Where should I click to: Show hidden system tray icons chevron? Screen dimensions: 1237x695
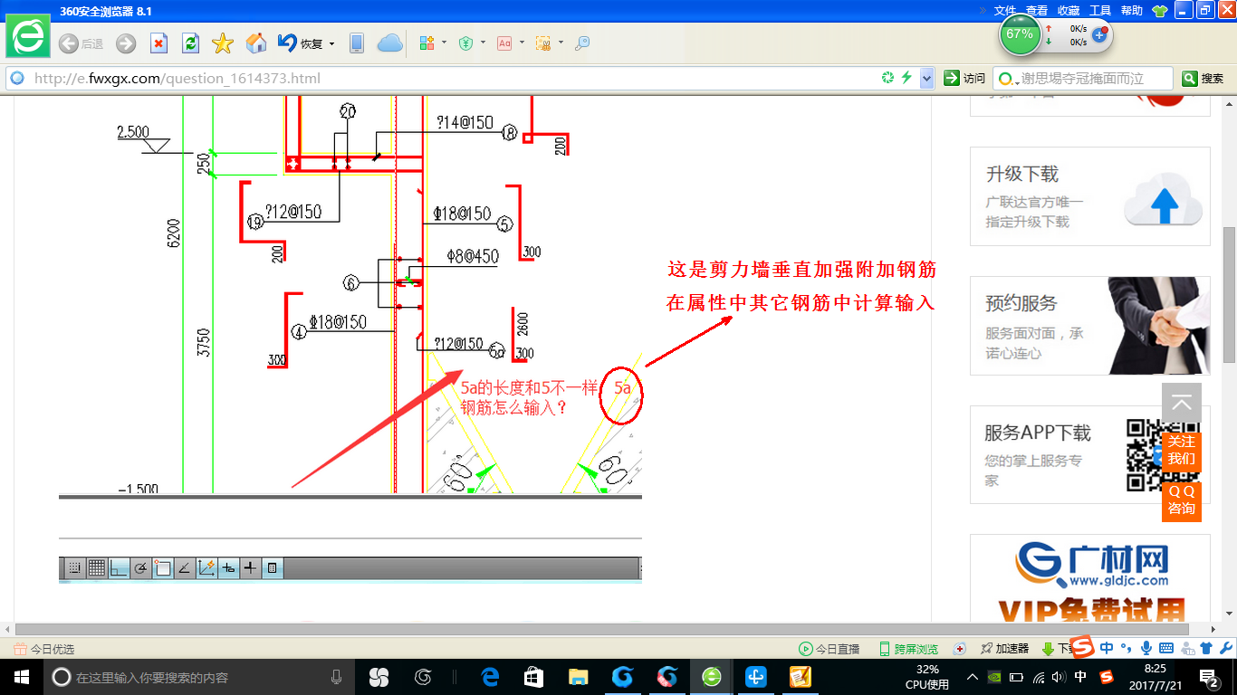(x=973, y=677)
